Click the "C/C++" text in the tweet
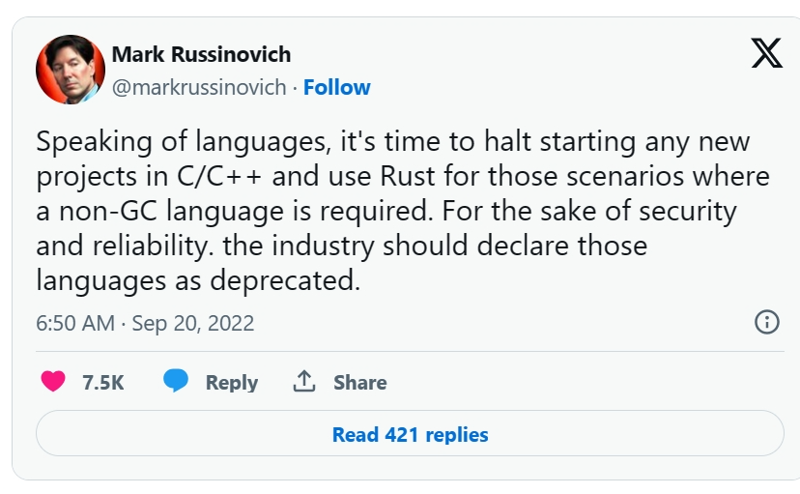 pos(219,176)
